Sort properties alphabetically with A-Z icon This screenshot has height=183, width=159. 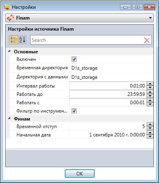(22, 40)
